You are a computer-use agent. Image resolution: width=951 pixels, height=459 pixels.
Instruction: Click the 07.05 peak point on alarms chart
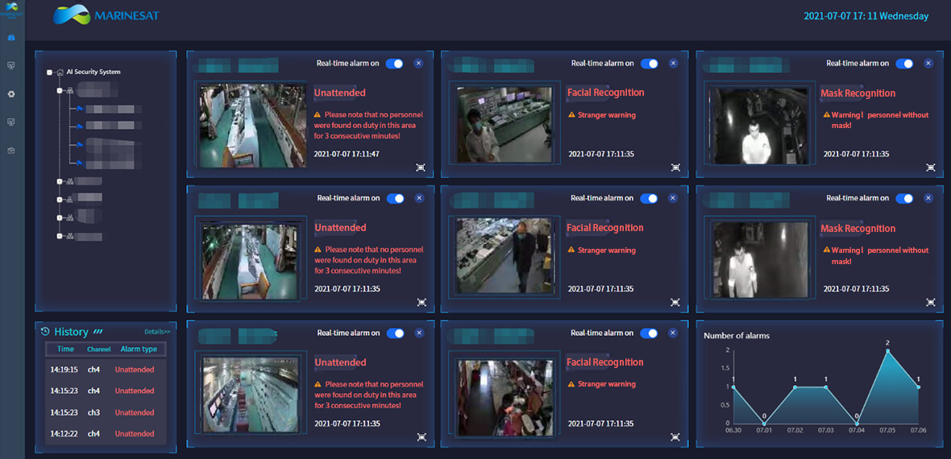[x=887, y=350]
